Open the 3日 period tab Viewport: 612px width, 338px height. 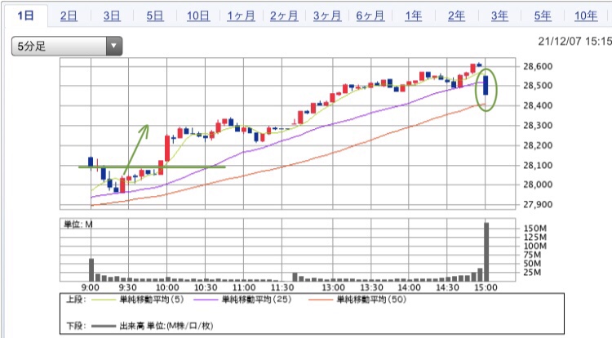112,16
